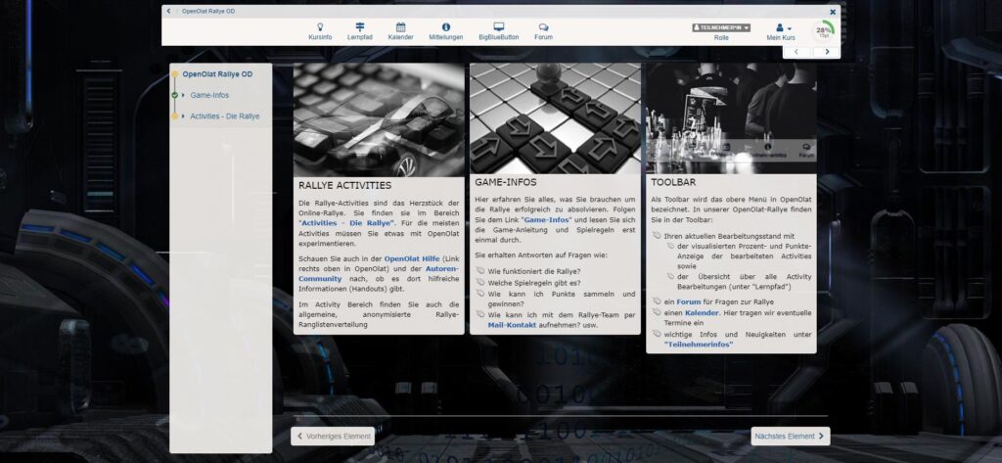Expand the Game-Infos tree arrow
The width and height of the screenshot is (1002, 463).
[183, 95]
